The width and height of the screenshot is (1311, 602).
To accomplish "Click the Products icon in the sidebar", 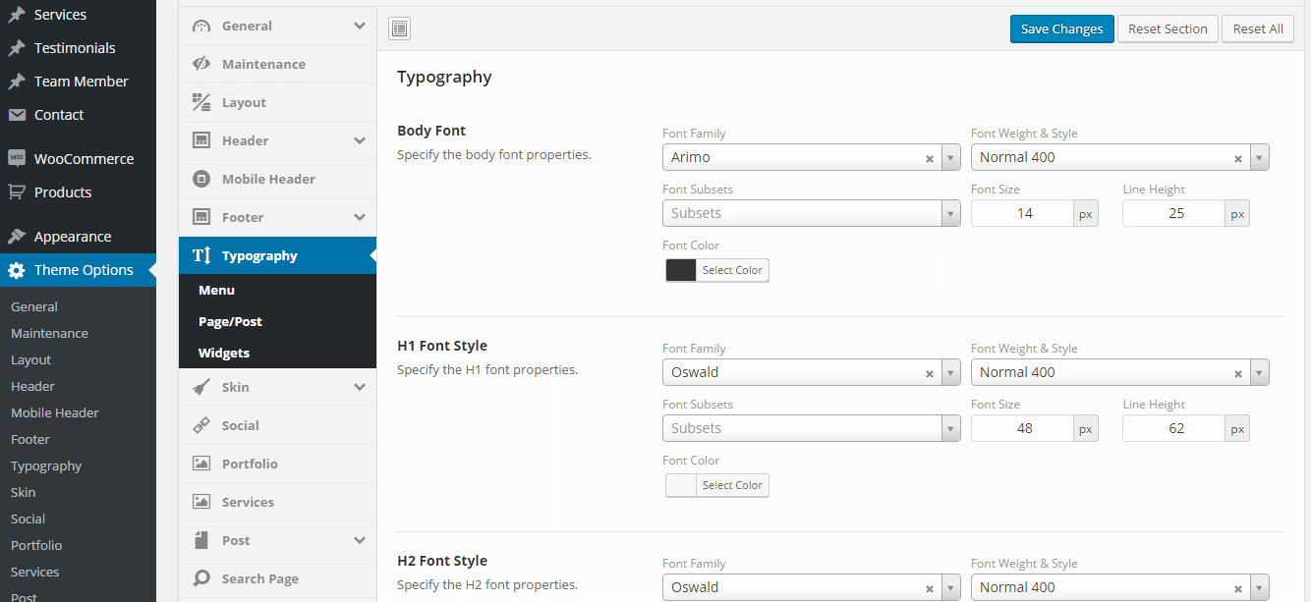I will pos(17,192).
